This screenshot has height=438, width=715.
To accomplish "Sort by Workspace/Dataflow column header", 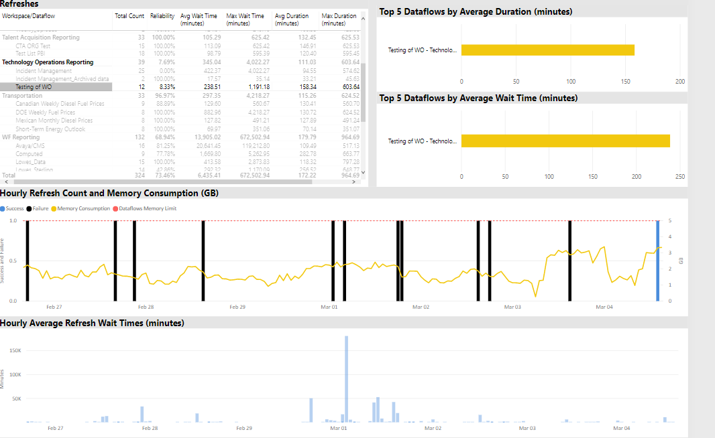I will point(29,16).
